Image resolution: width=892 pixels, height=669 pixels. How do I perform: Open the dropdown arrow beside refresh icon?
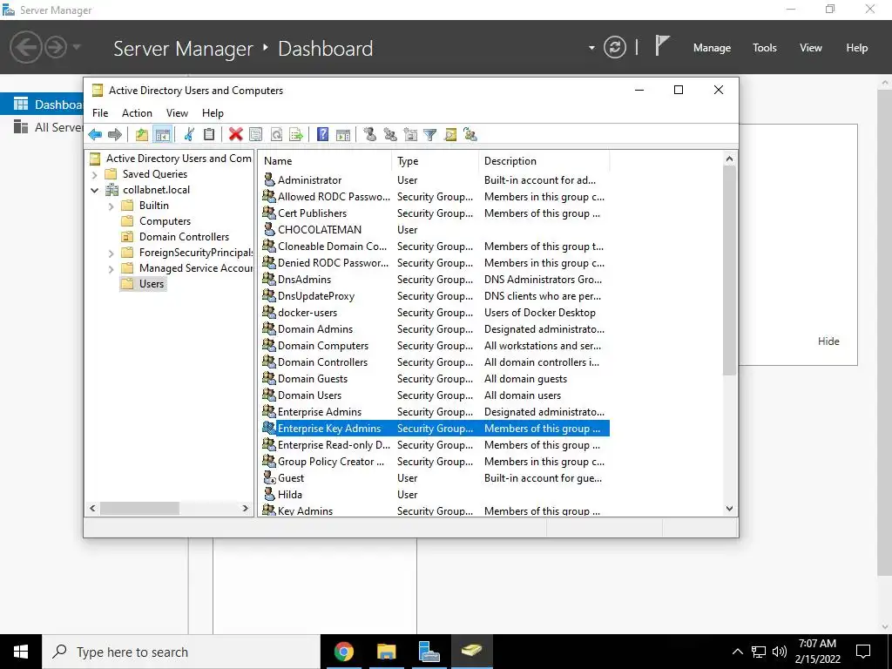point(591,48)
